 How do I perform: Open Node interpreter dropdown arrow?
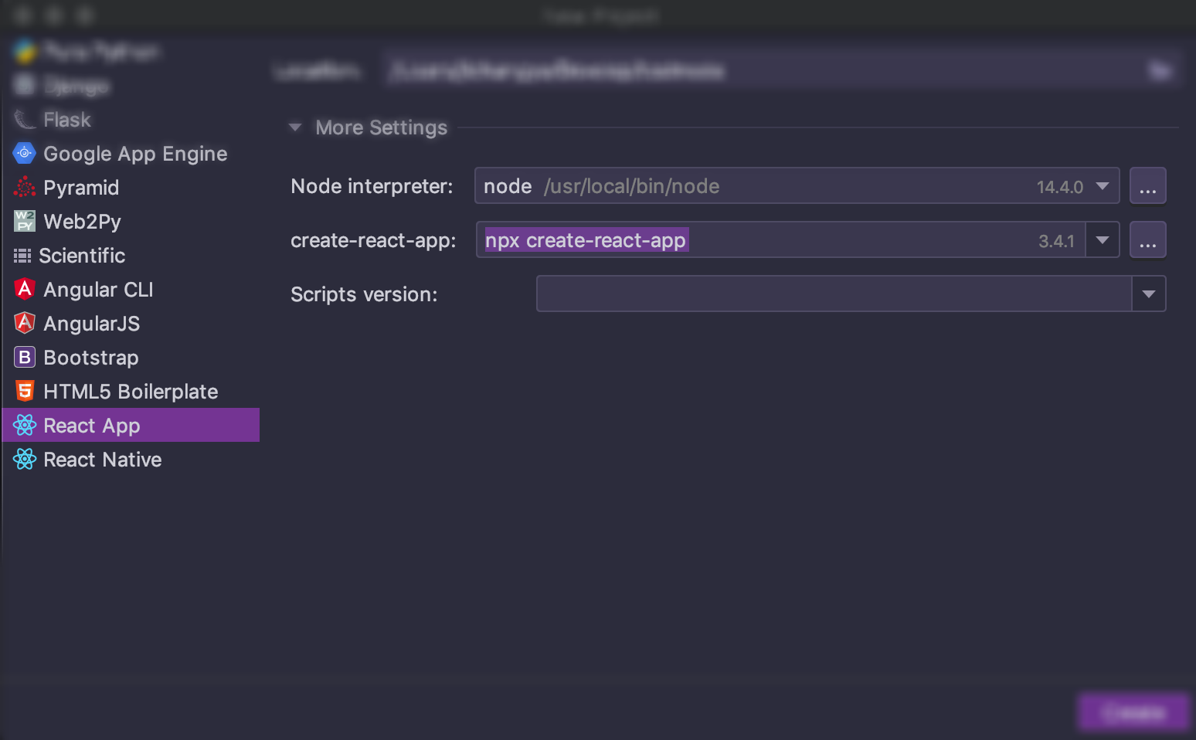pos(1103,186)
